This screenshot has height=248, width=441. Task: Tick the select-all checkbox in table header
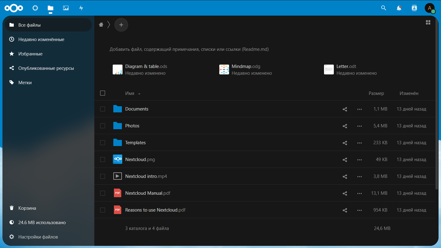[x=103, y=93]
